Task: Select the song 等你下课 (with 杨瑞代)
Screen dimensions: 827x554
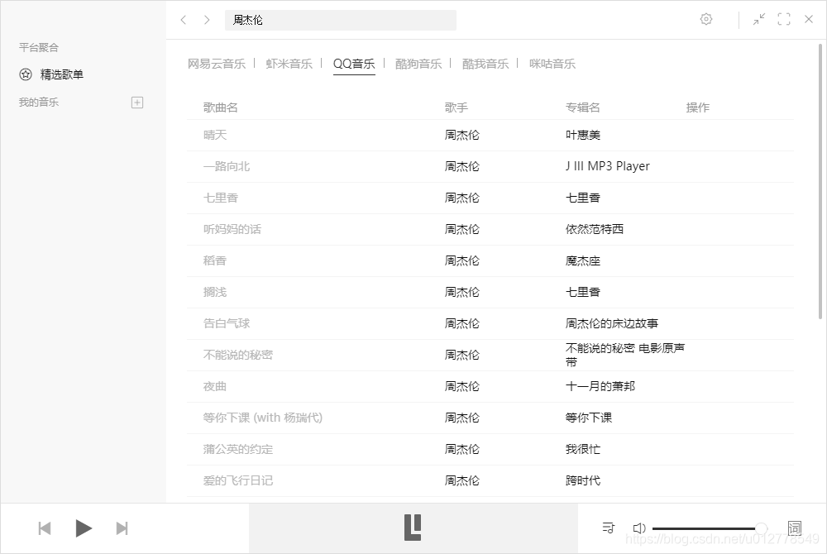Action: pos(263,418)
